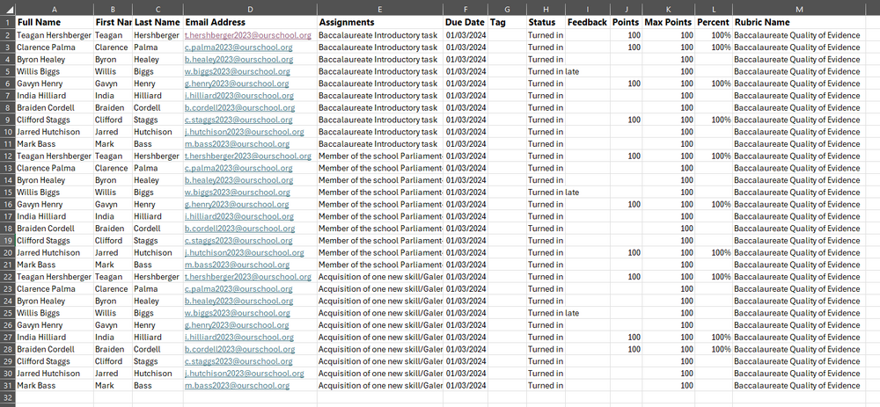The height and width of the screenshot is (407, 880).
Task: Click the Full Name header cell
Action: [55, 23]
